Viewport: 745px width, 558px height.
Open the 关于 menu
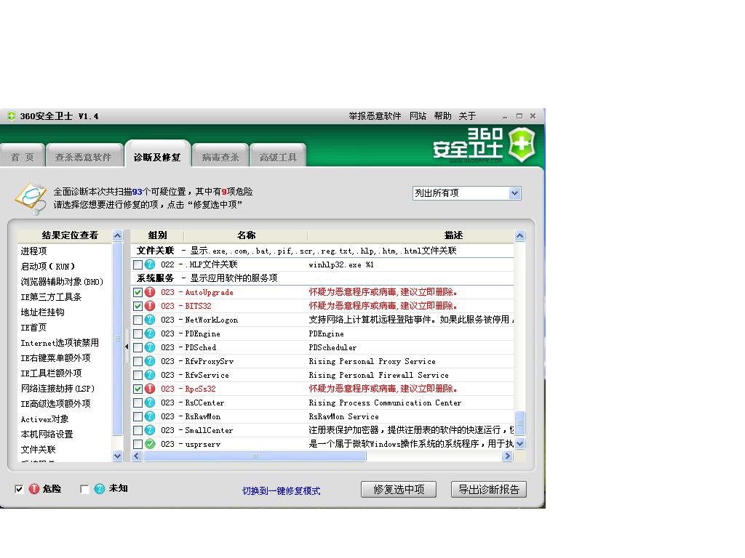[467, 116]
